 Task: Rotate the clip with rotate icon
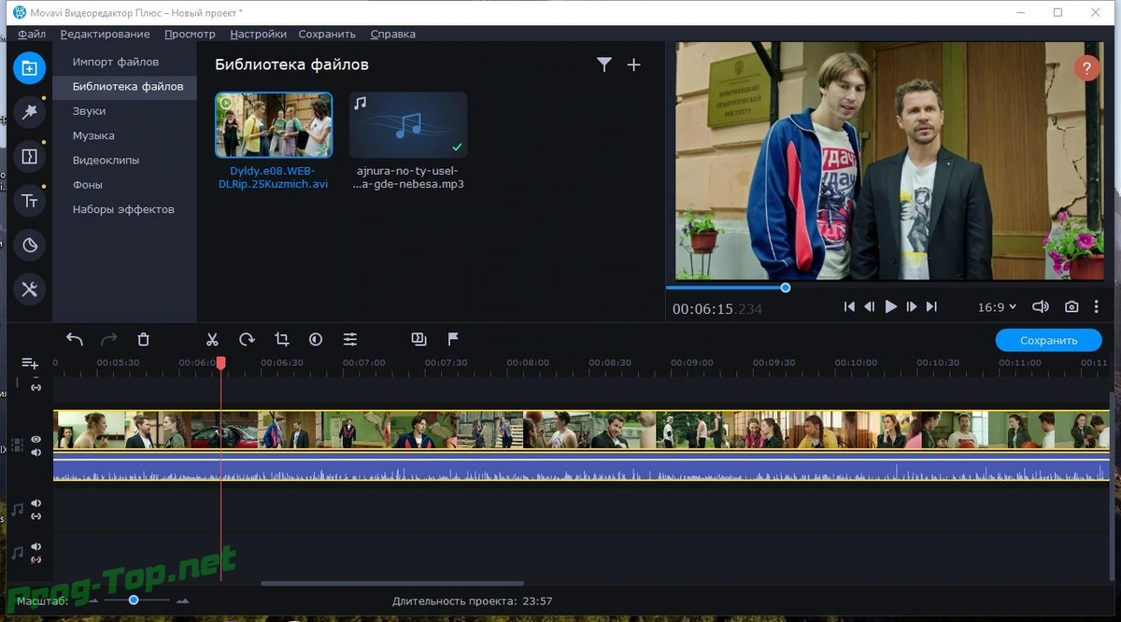point(247,339)
